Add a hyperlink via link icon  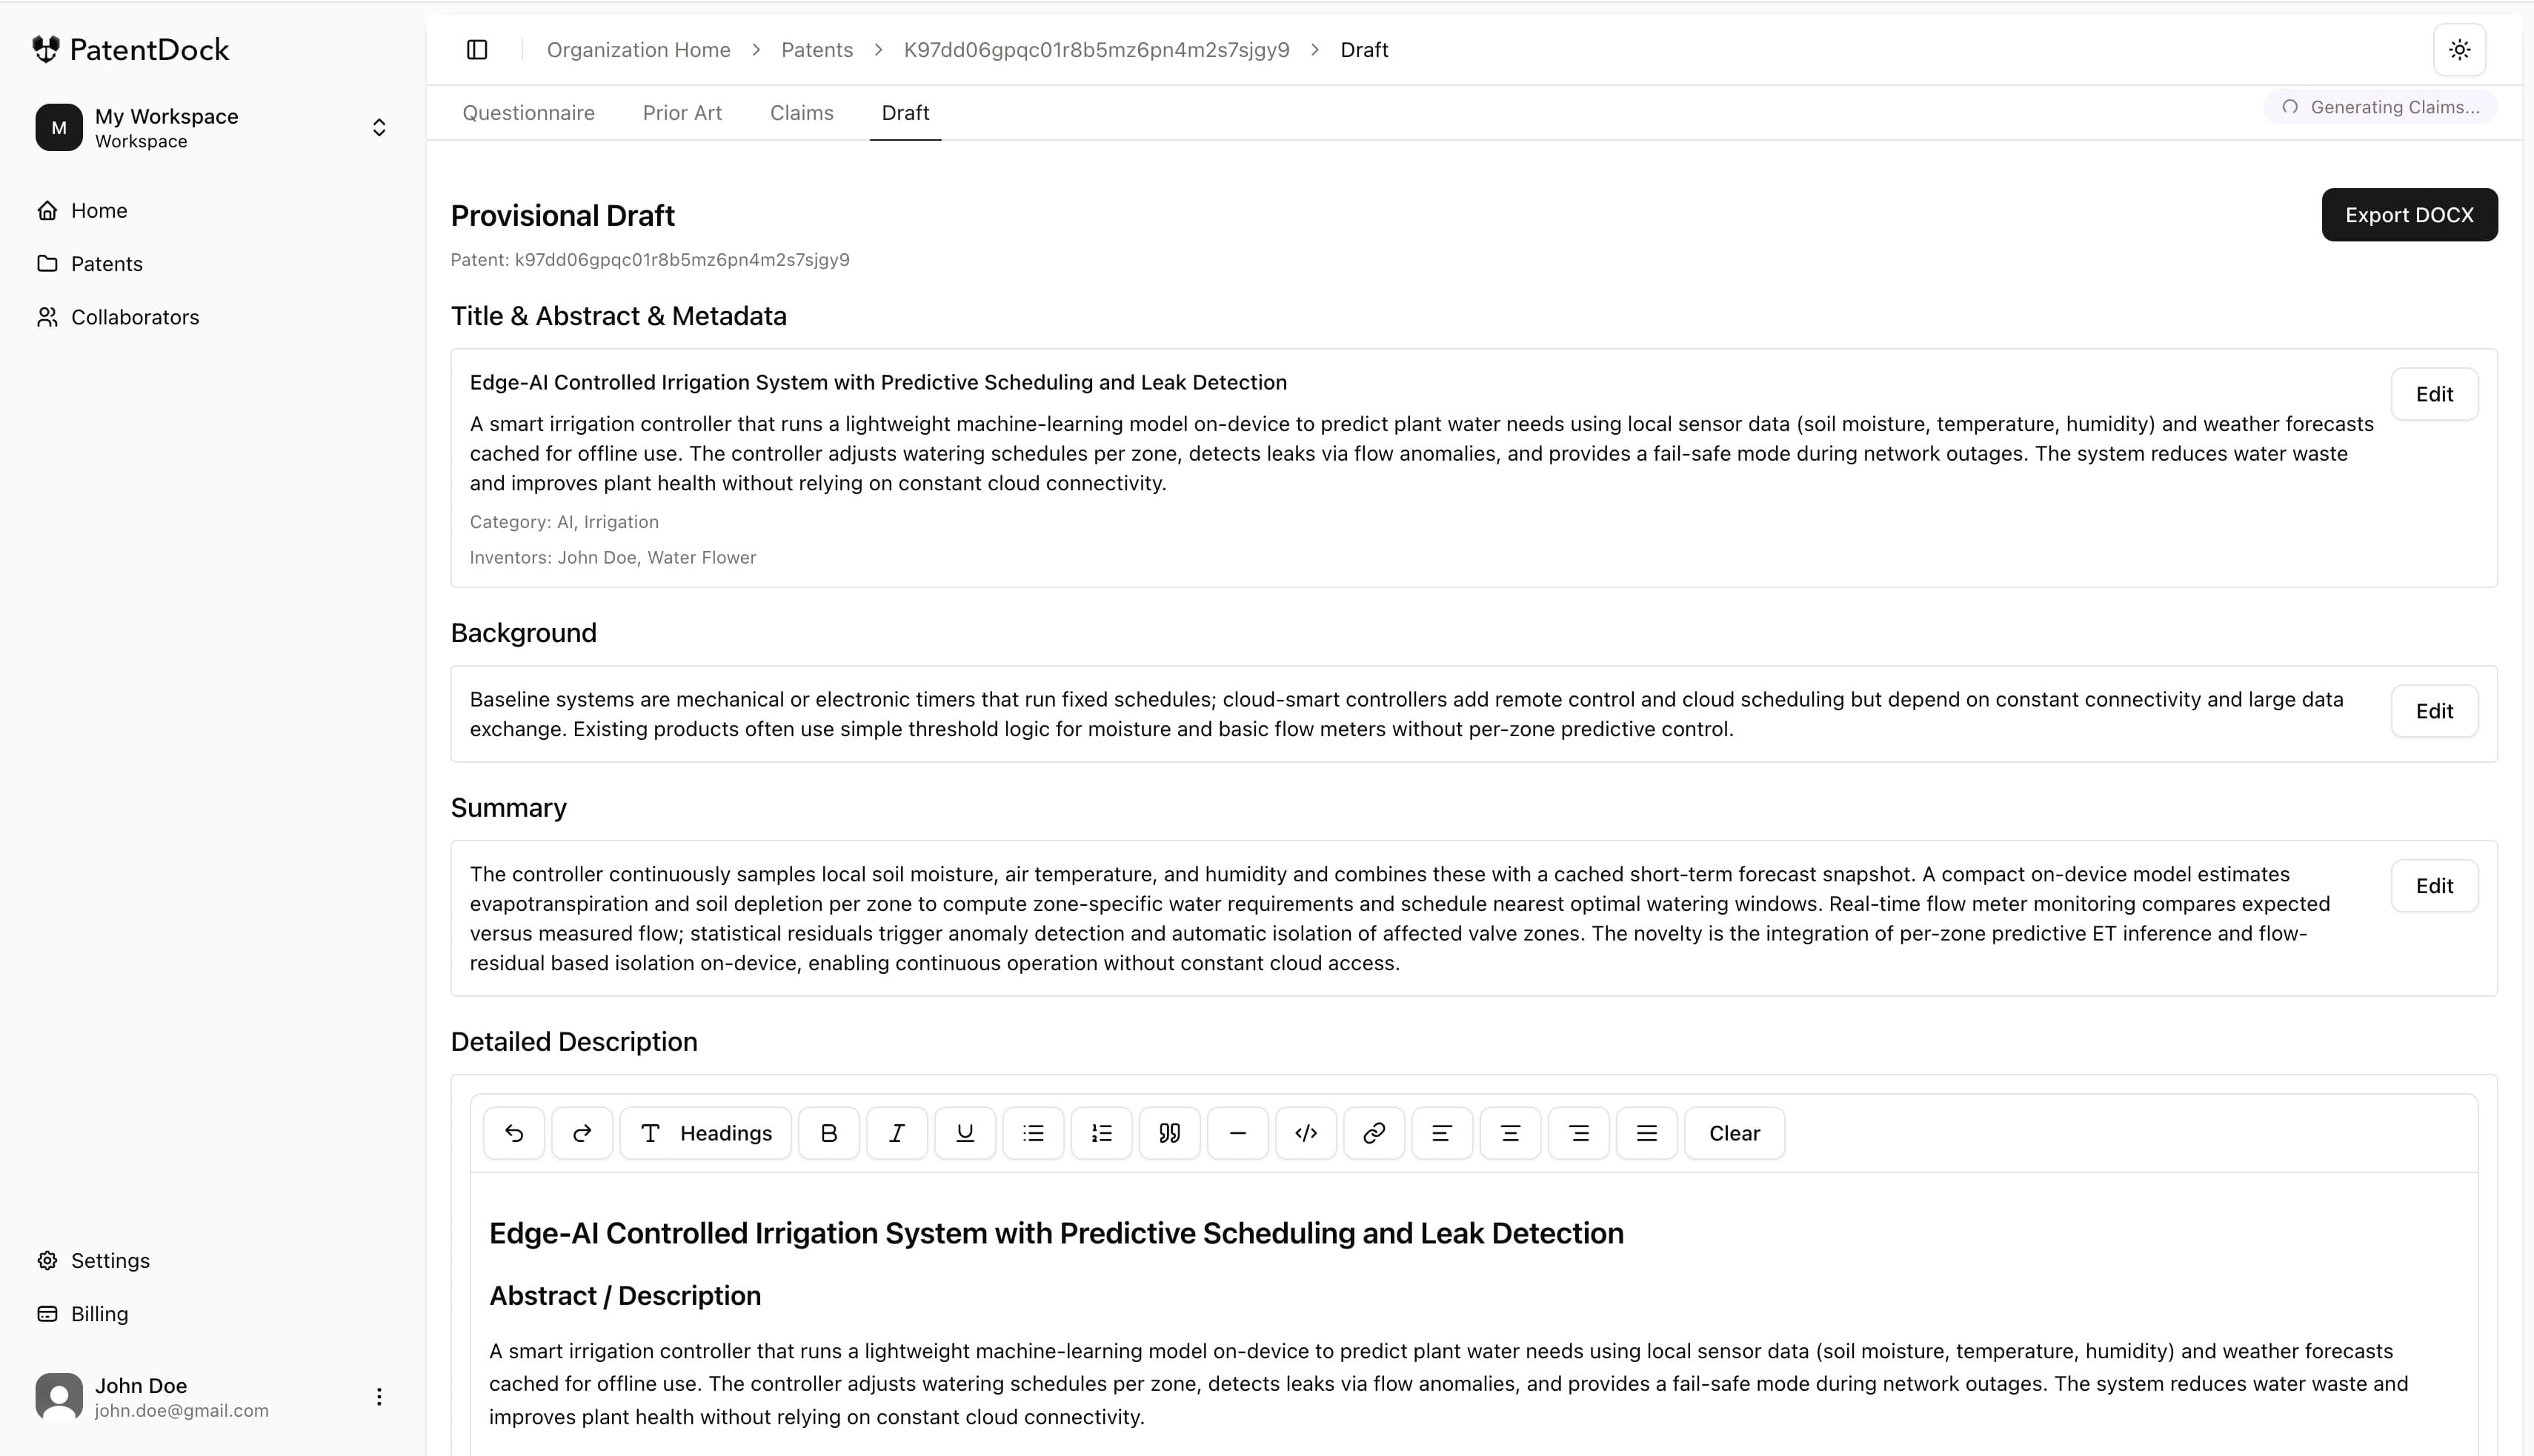coord(1374,1133)
